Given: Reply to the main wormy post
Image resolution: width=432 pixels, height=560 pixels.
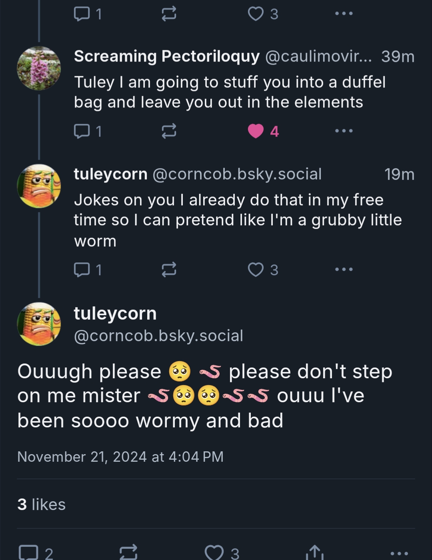Looking at the screenshot, I should (29, 553).
